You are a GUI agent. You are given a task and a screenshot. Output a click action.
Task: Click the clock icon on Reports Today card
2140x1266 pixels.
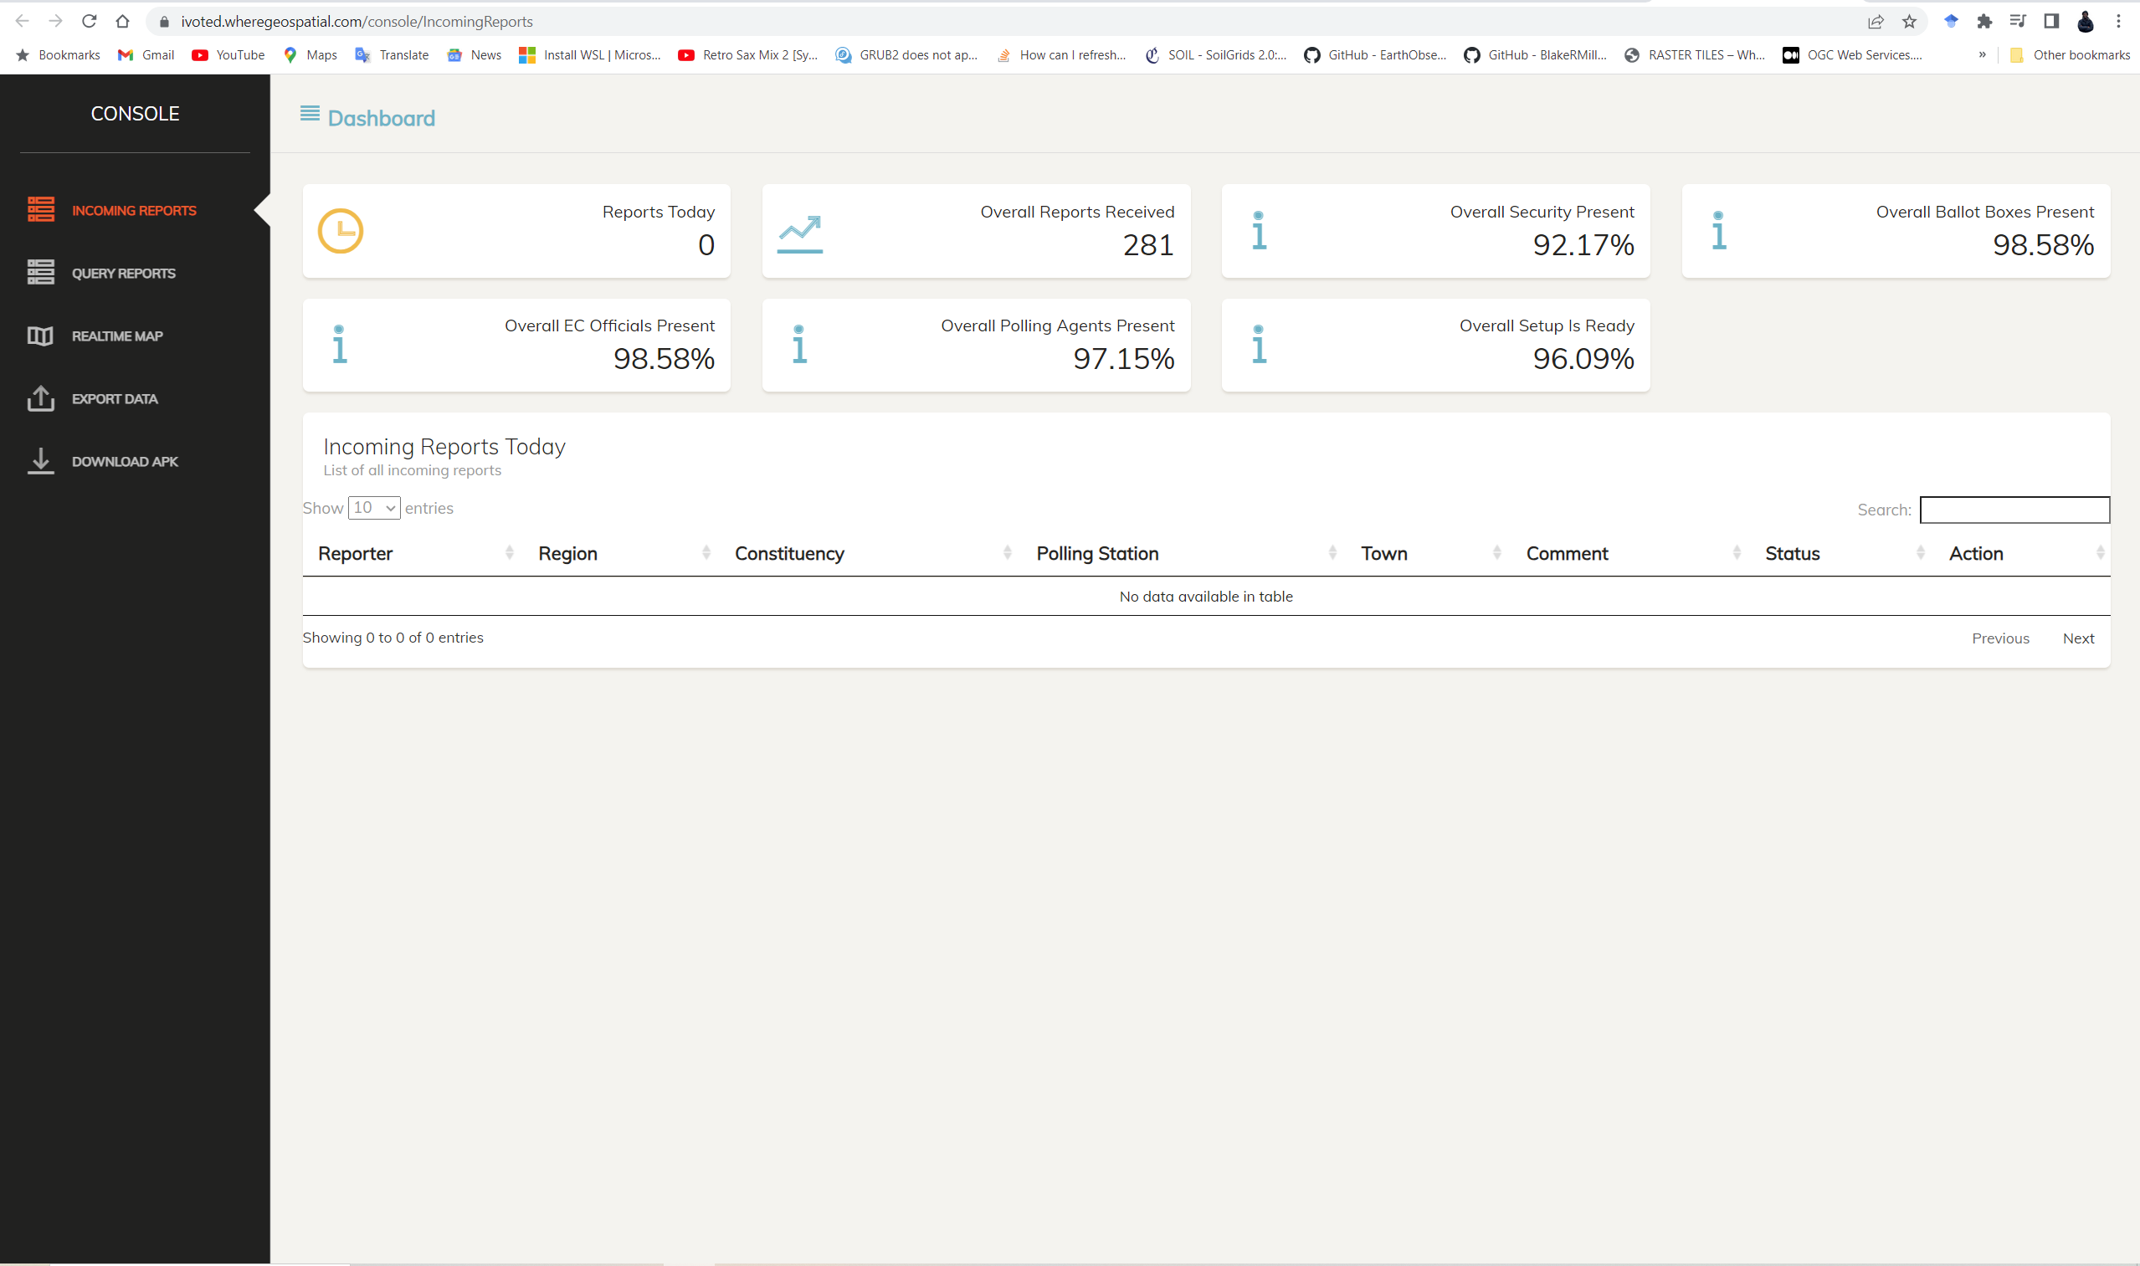[x=341, y=230]
